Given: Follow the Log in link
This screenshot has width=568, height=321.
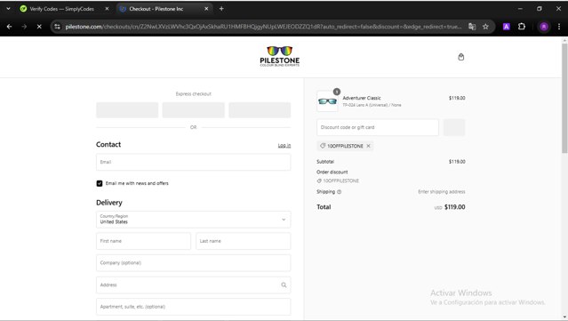Looking at the screenshot, I should point(284,145).
